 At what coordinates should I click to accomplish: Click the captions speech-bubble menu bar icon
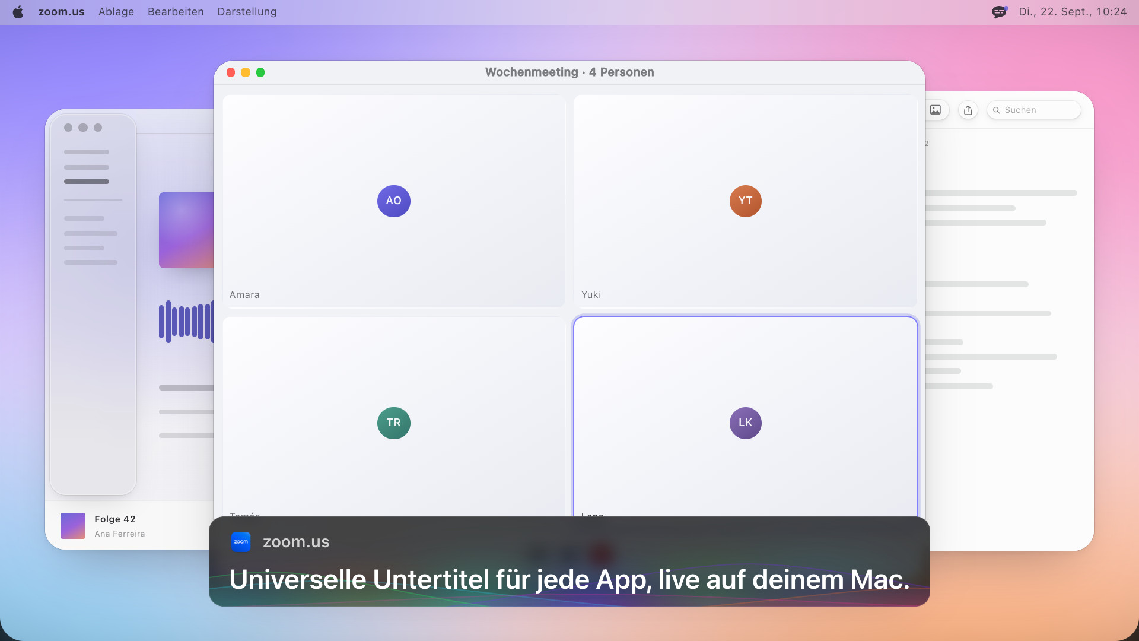click(1000, 12)
